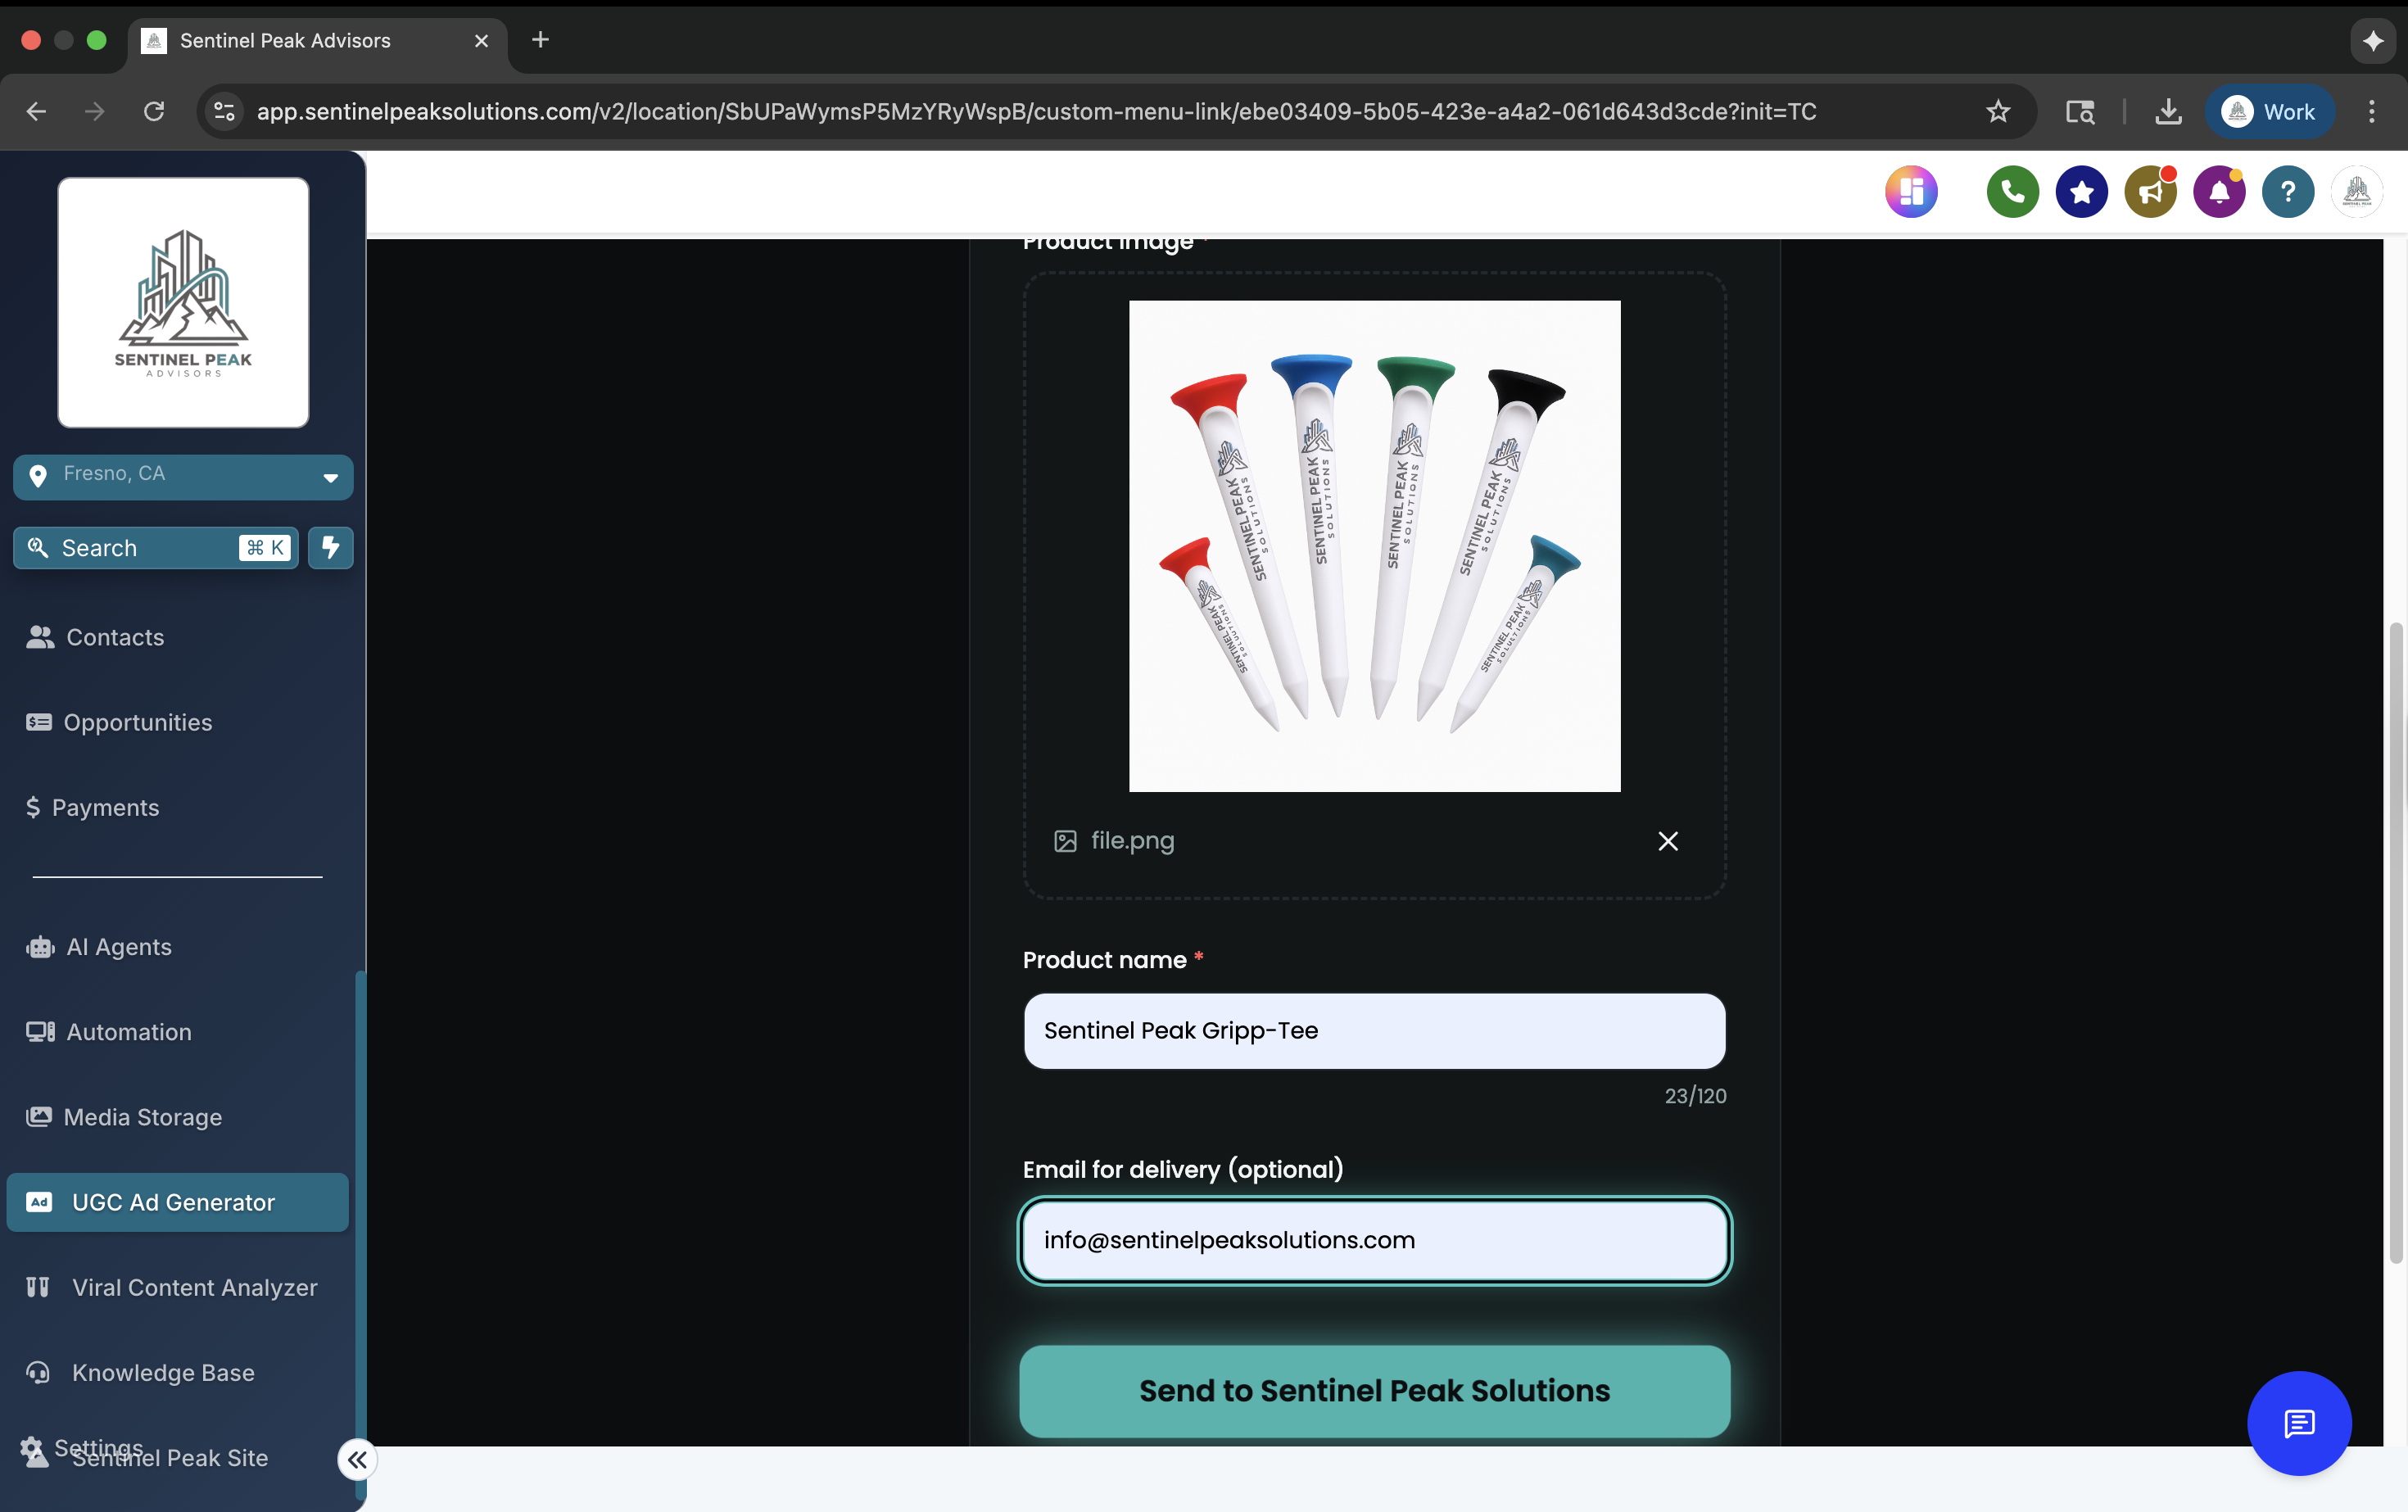Open help using the question mark icon
2408x1512 pixels.
pos(2288,191)
